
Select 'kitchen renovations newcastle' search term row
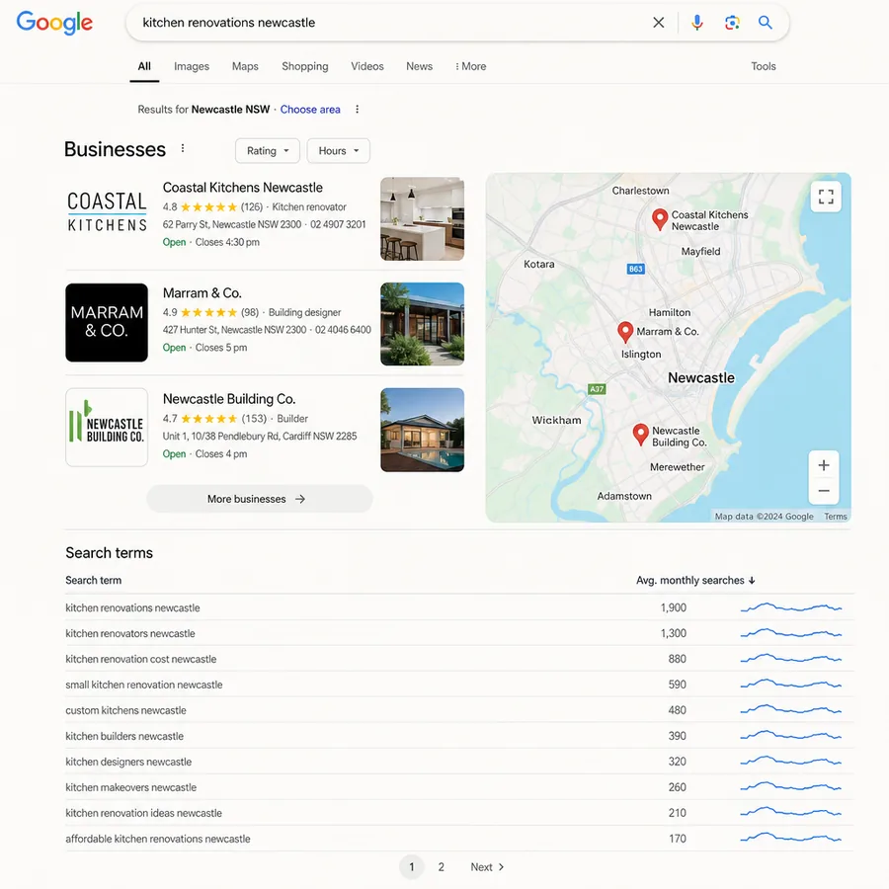click(459, 607)
